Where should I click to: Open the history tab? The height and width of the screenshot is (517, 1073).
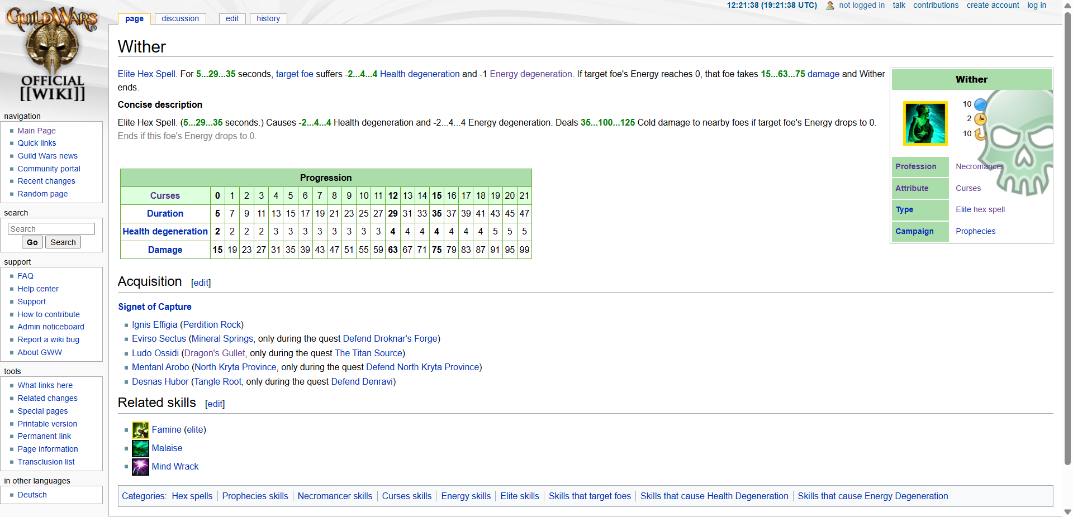[268, 18]
